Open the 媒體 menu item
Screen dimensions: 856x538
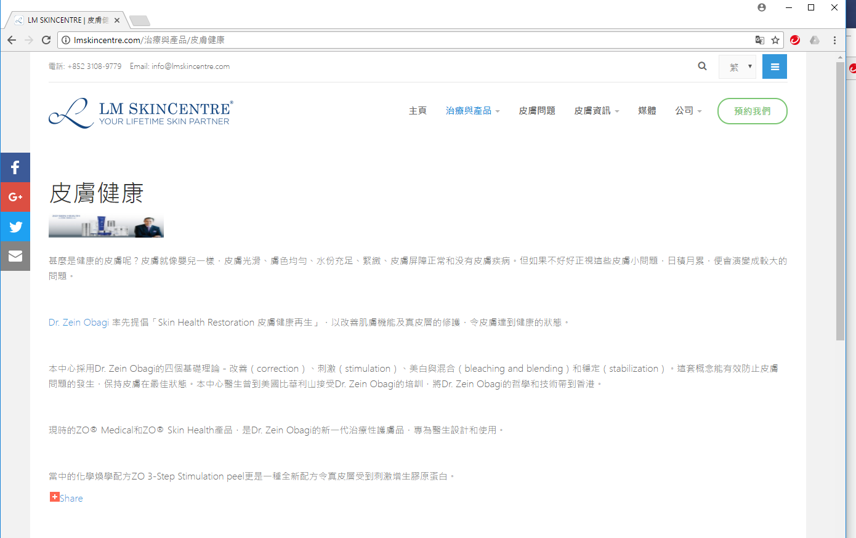tap(647, 111)
